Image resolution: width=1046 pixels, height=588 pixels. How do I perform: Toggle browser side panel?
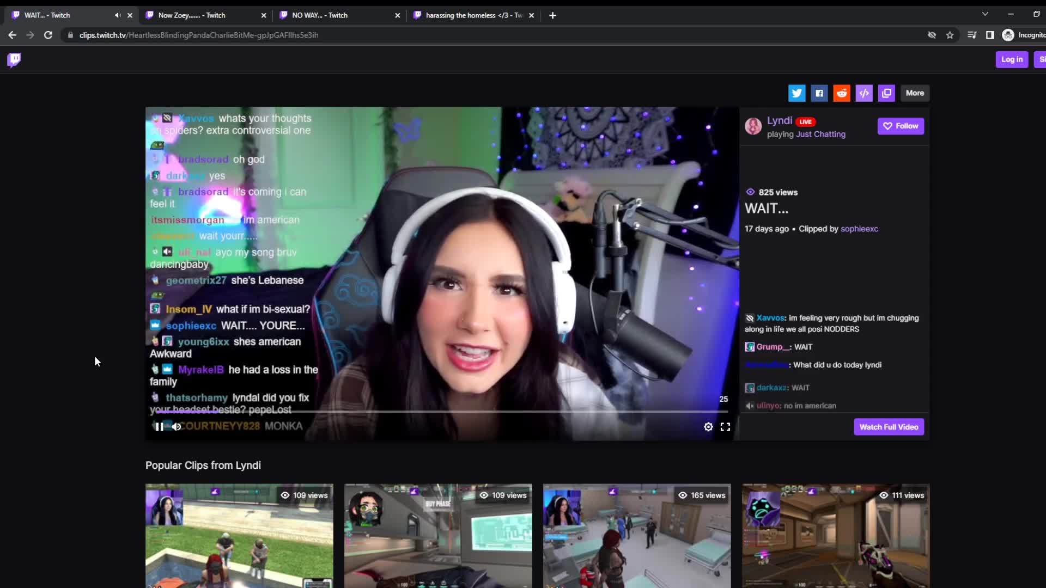click(990, 35)
